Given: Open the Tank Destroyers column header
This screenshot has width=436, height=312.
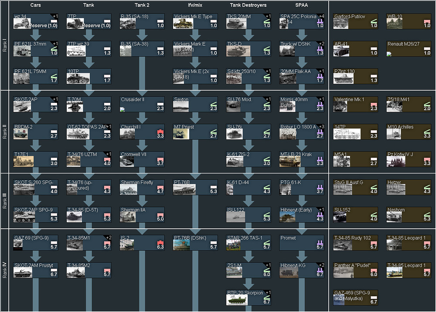Looking at the screenshot, I should point(248,5).
